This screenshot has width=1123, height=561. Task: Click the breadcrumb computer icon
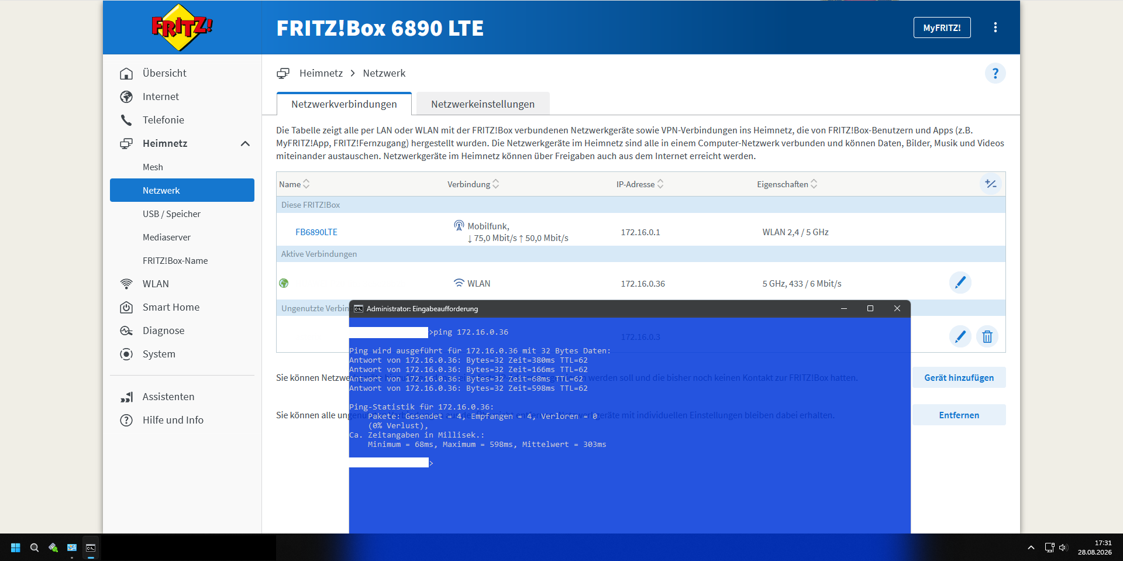(x=283, y=73)
